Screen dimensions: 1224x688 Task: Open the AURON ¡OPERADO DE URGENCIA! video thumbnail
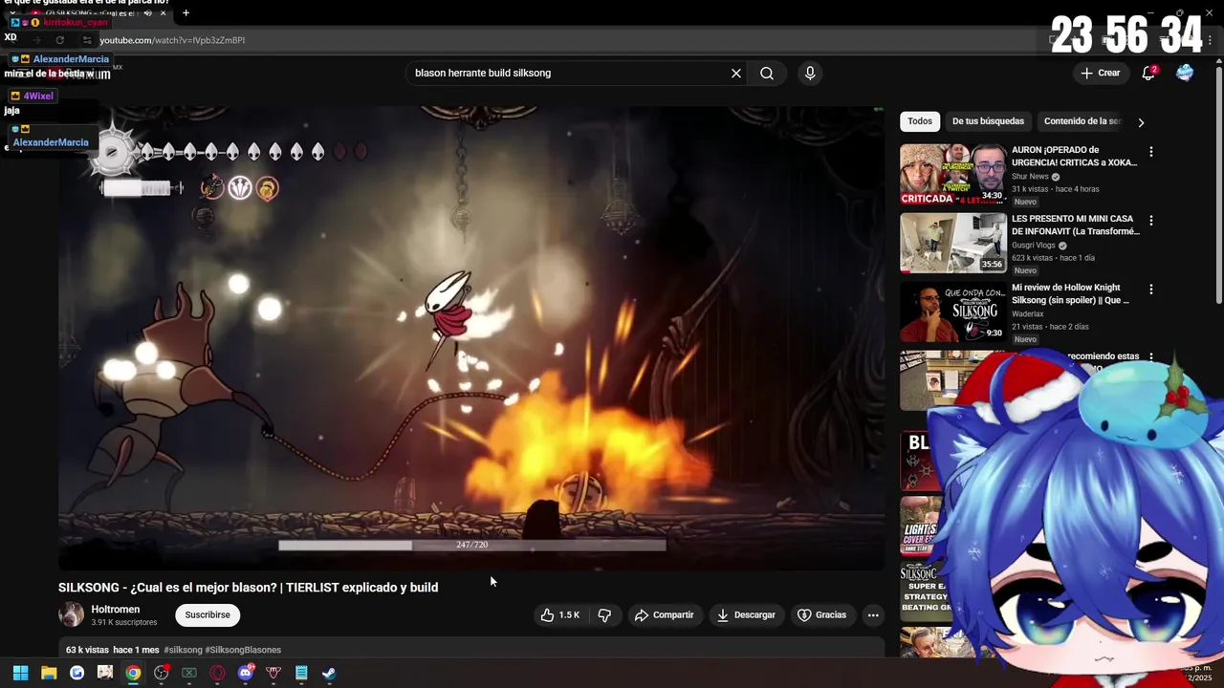click(952, 174)
